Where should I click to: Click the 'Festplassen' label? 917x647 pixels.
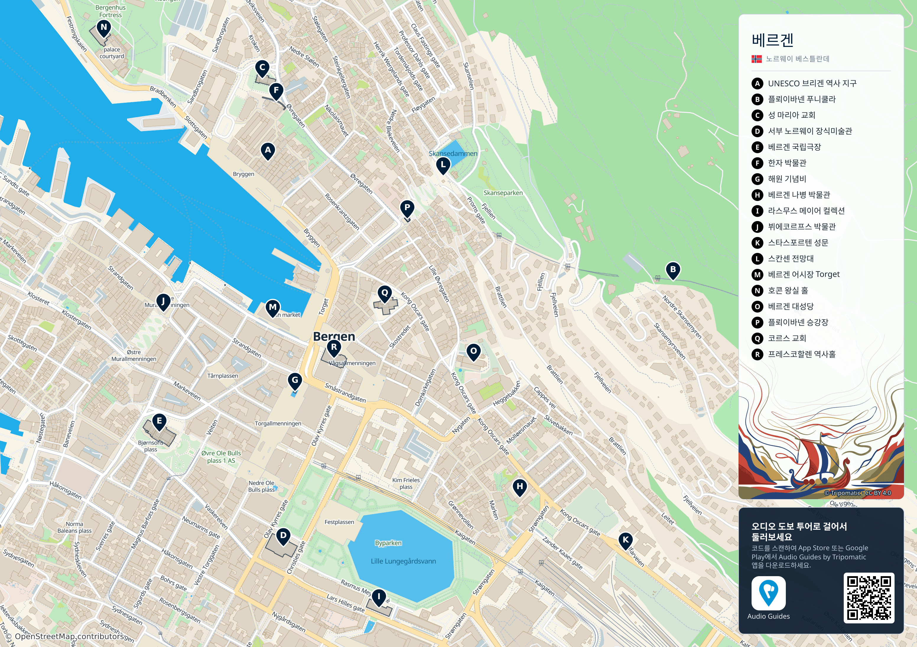pyautogui.click(x=339, y=522)
